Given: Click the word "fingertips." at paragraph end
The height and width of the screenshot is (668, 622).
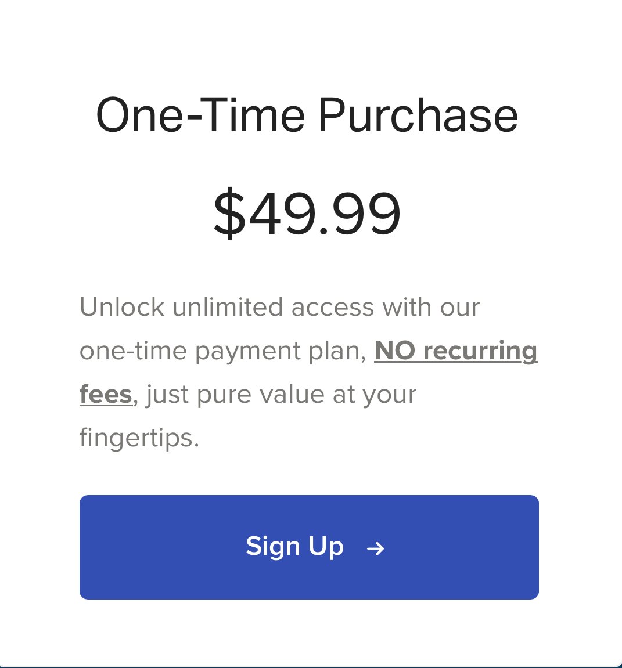Looking at the screenshot, I should point(139,438).
